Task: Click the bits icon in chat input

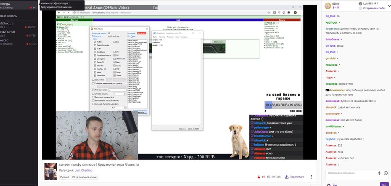Action: [380, 173]
